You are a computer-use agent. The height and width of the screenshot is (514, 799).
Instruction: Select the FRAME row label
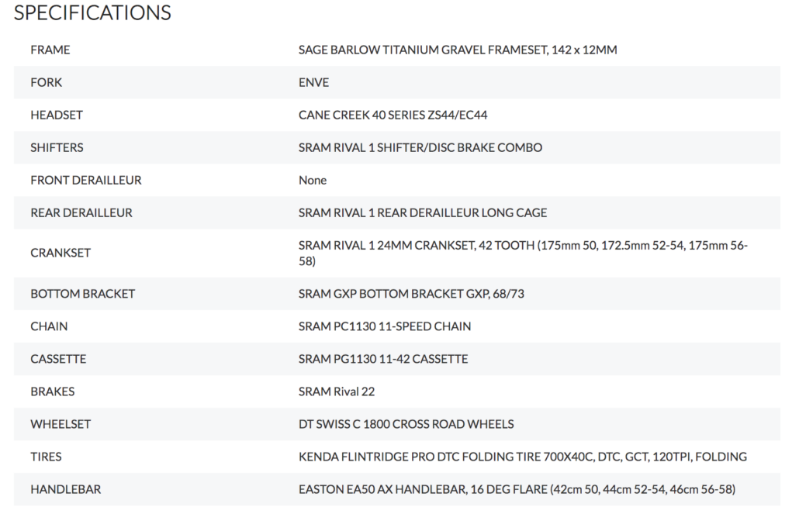tap(50, 50)
